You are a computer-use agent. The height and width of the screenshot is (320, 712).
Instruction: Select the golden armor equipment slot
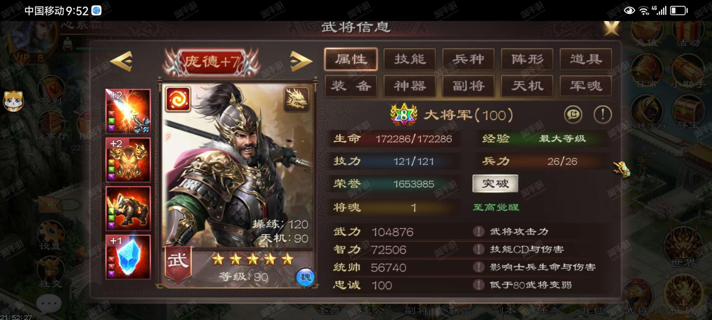pyautogui.click(x=128, y=160)
